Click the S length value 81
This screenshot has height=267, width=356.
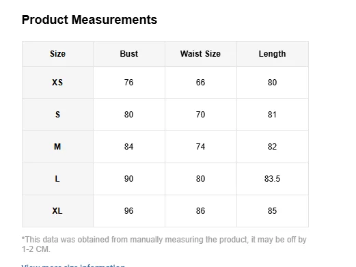pyautogui.click(x=273, y=115)
